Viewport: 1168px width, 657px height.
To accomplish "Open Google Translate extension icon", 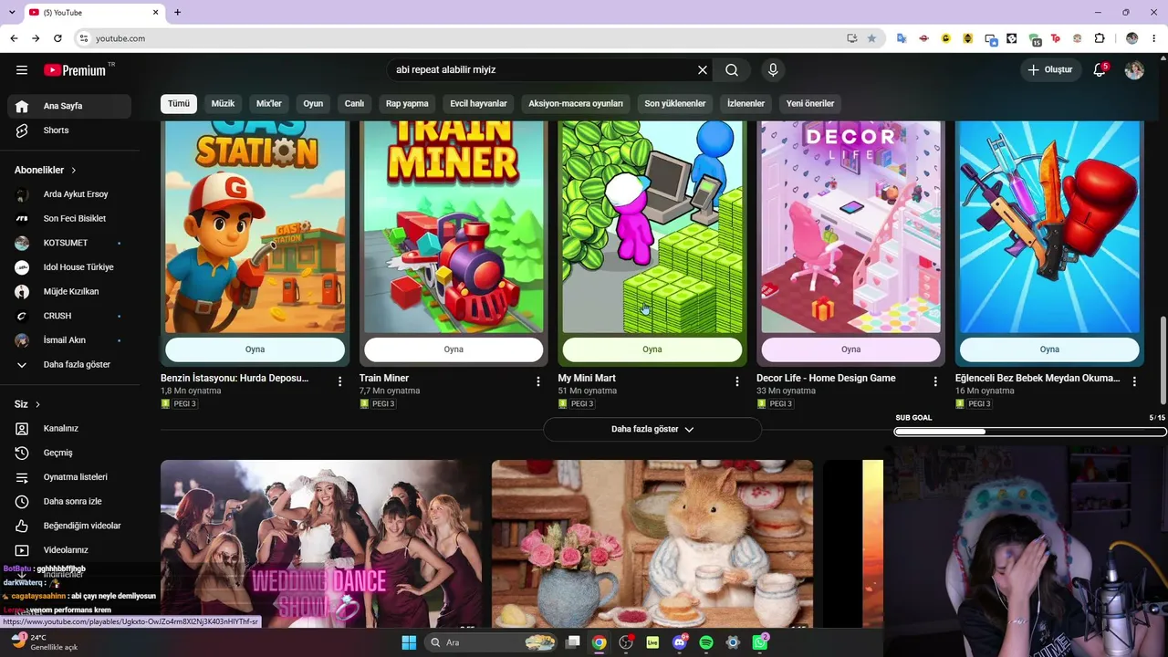I will pyautogui.click(x=902, y=38).
